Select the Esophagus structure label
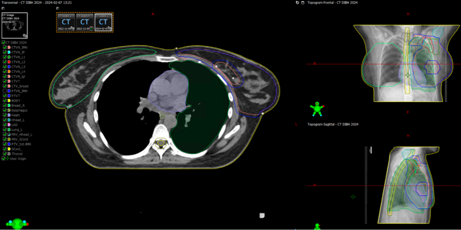Viewport: 461px width, 230px height. 19,110
